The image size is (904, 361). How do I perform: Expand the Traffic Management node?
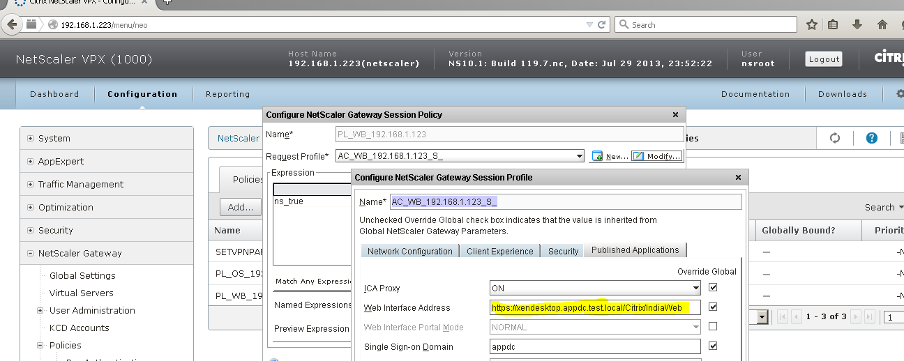click(x=30, y=184)
